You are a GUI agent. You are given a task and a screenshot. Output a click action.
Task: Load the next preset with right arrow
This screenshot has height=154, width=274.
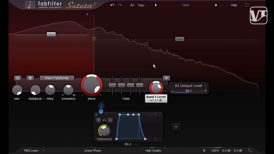pyautogui.click(x=216, y=5)
